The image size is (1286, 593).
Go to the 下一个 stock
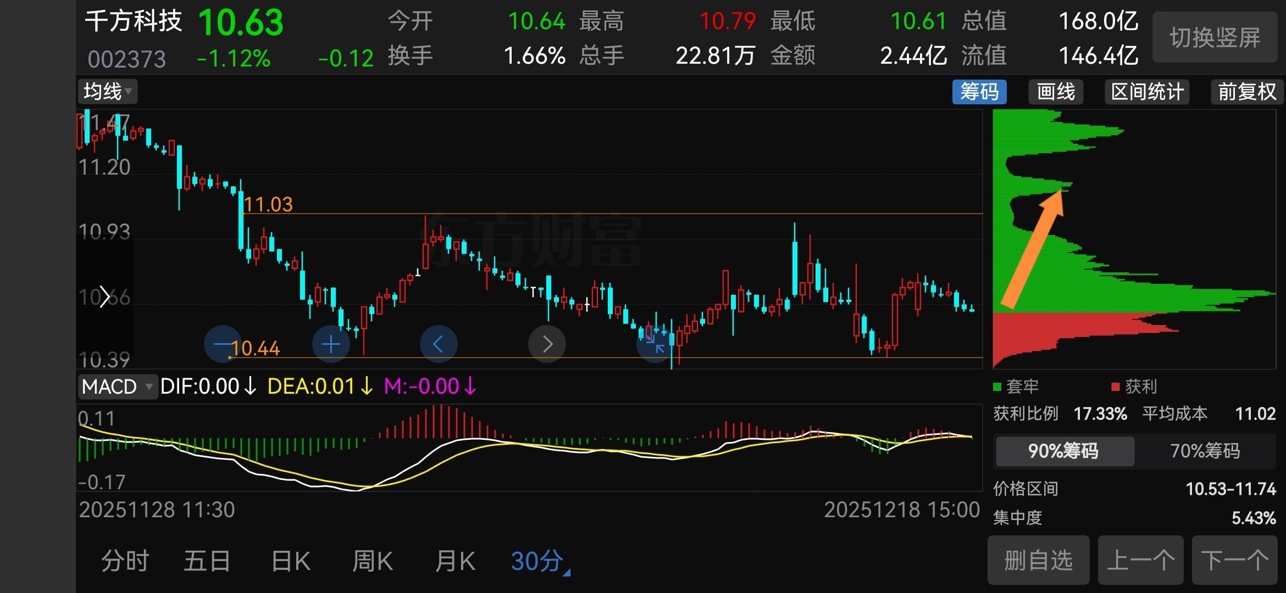[1234, 561]
